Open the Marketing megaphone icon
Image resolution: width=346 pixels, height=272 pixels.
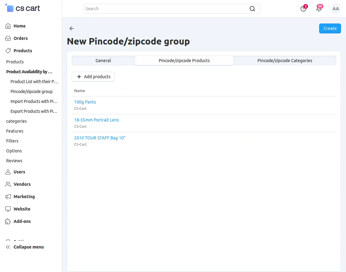pyautogui.click(x=8, y=197)
